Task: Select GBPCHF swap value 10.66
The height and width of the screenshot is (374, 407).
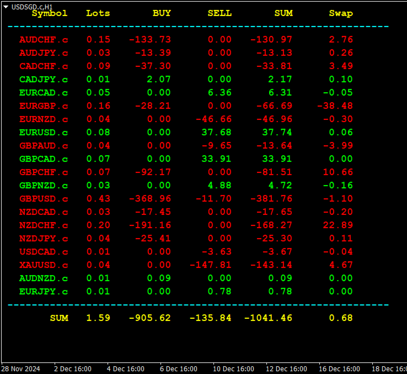Action: click(x=338, y=172)
